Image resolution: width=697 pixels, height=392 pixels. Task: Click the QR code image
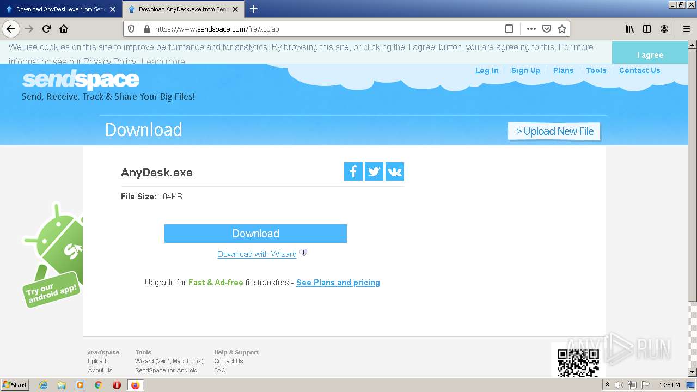[x=578, y=361]
